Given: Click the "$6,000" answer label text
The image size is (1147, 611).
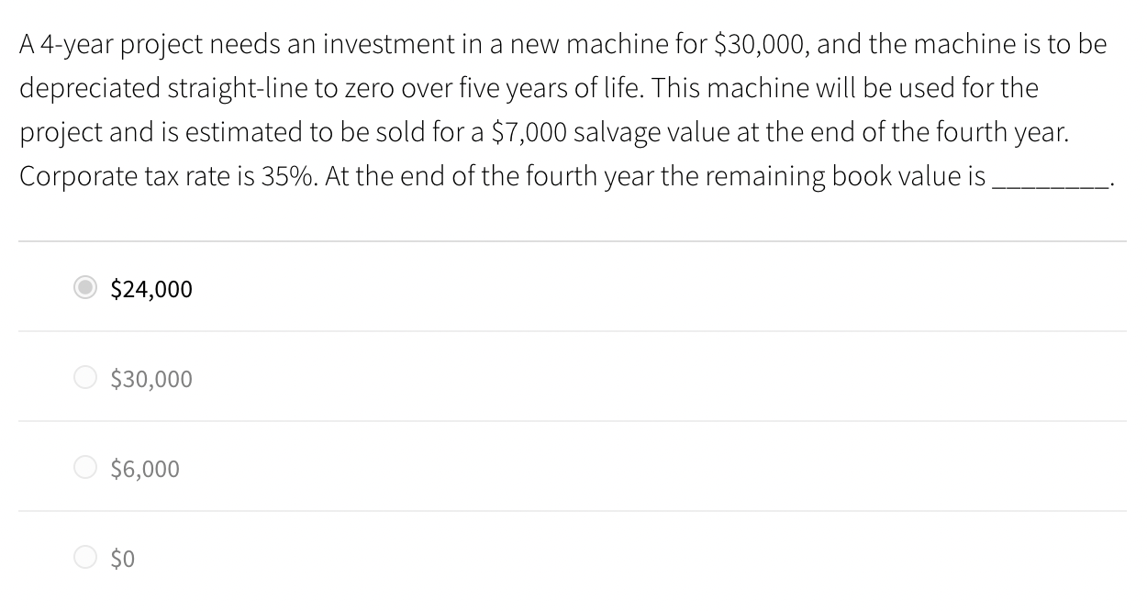Looking at the screenshot, I should 145,470.
